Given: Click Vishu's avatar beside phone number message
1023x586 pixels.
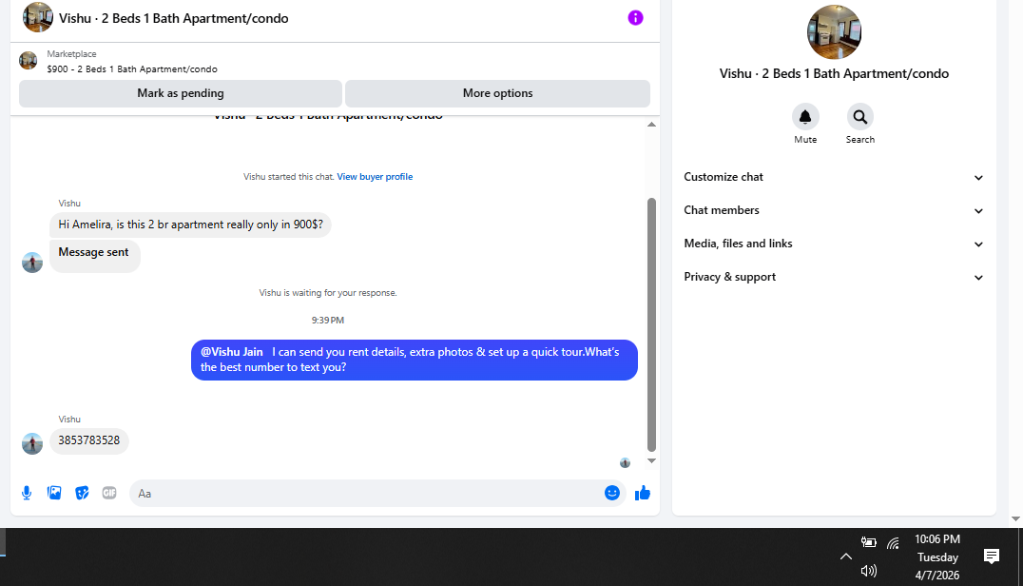Looking at the screenshot, I should 32,443.
